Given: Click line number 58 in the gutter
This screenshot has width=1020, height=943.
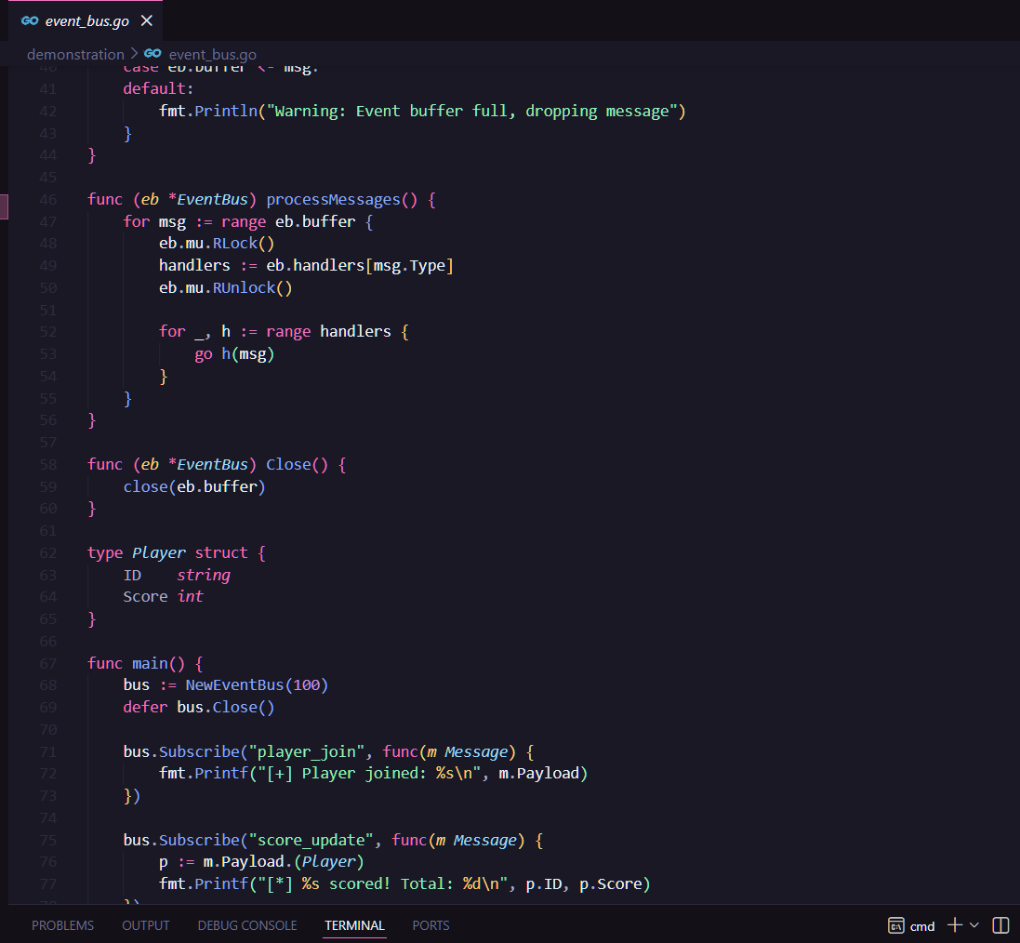Looking at the screenshot, I should coord(48,464).
